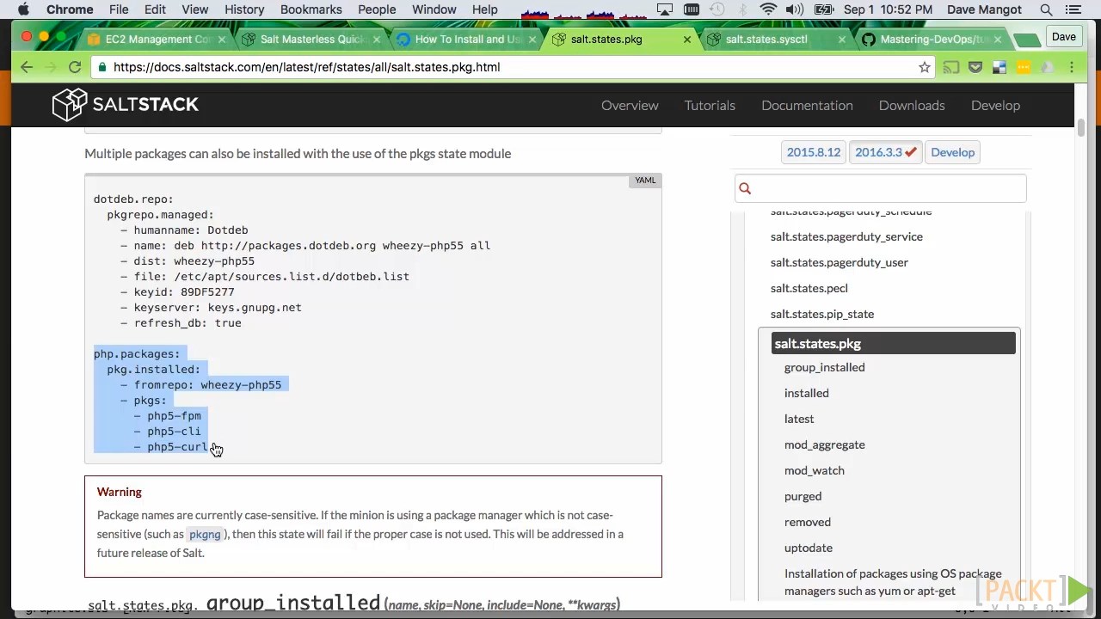Screen dimensions: 1101x619
Task: Open Spotlight search magnifier
Action: pyautogui.click(x=1046, y=9)
